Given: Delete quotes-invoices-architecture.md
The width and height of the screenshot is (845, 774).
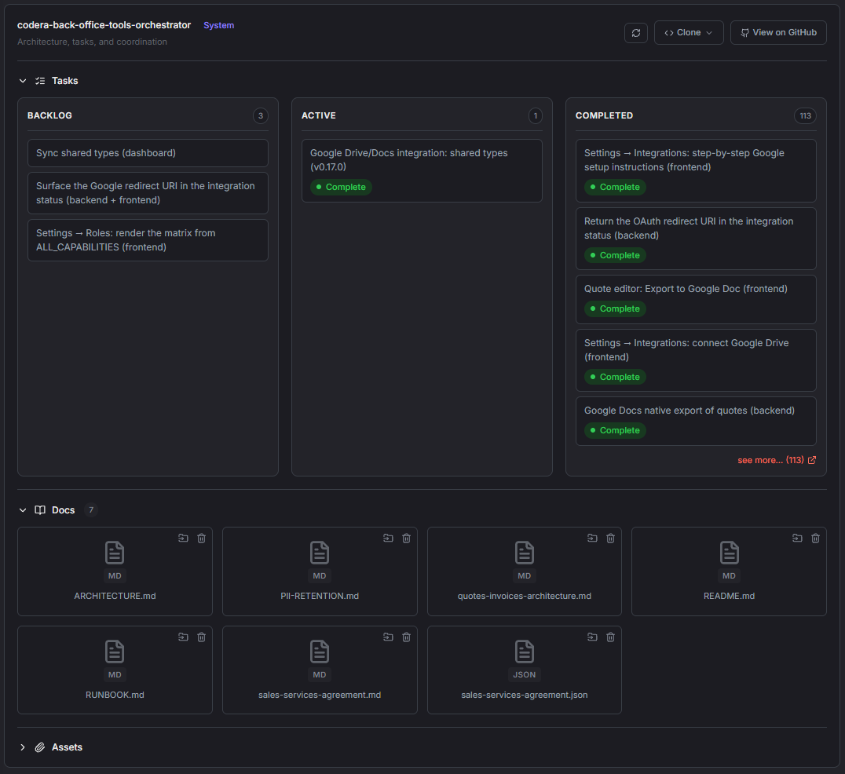Looking at the screenshot, I should coord(610,538).
